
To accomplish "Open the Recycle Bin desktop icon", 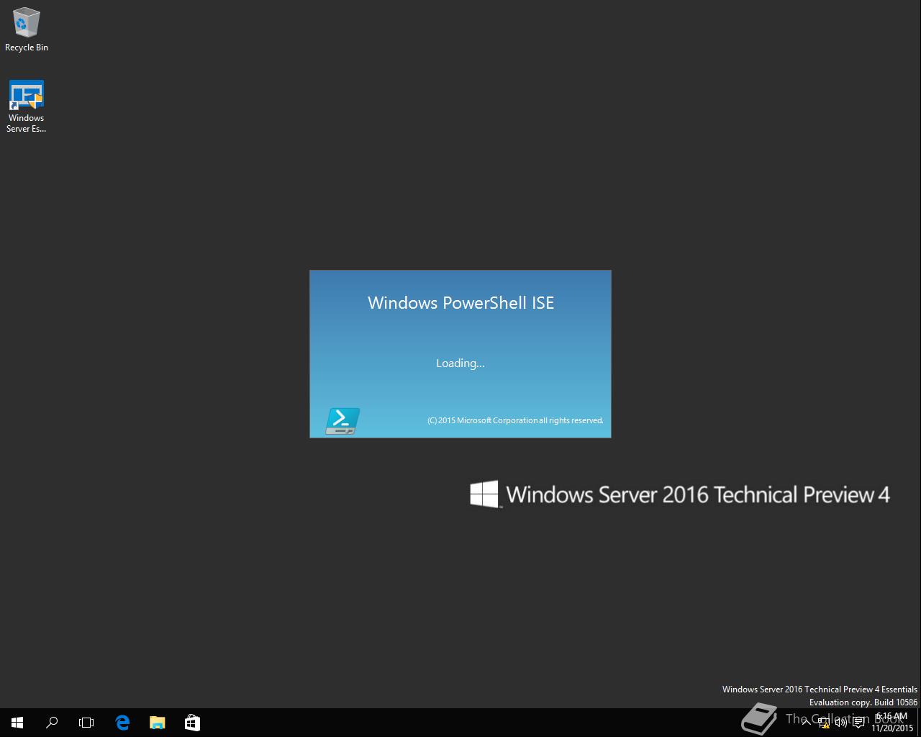I will tap(26, 30).
